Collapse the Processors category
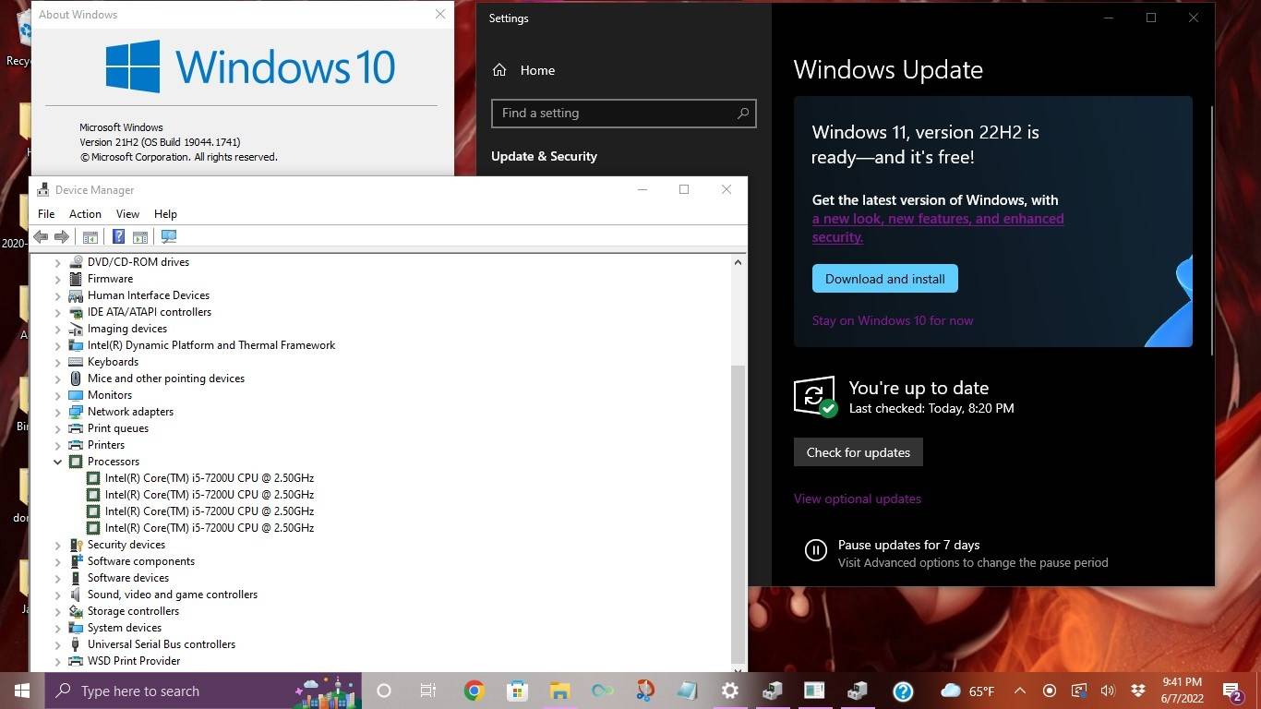This screenshot has height=709, width=1261. point(58,461)
